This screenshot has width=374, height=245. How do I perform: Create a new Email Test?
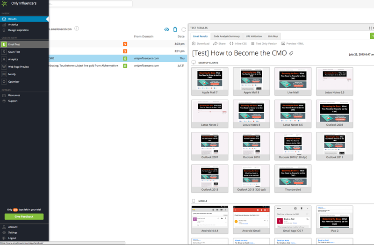(x=24, y=44)
